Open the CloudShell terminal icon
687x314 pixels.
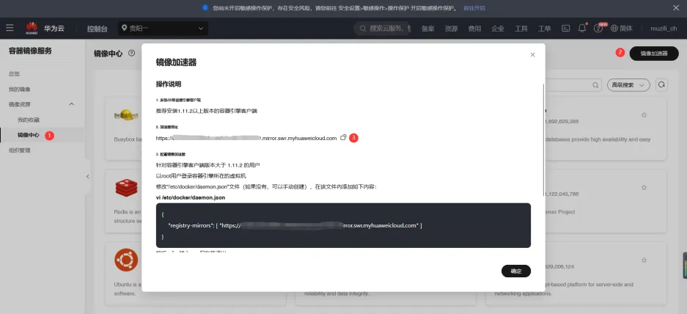point(565,28)
